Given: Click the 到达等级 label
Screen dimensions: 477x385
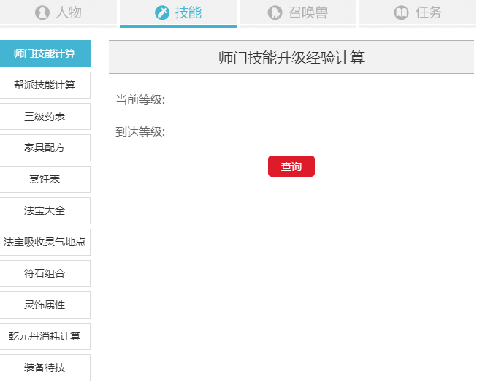Looking at the screenshot, I should pos(140,132).
